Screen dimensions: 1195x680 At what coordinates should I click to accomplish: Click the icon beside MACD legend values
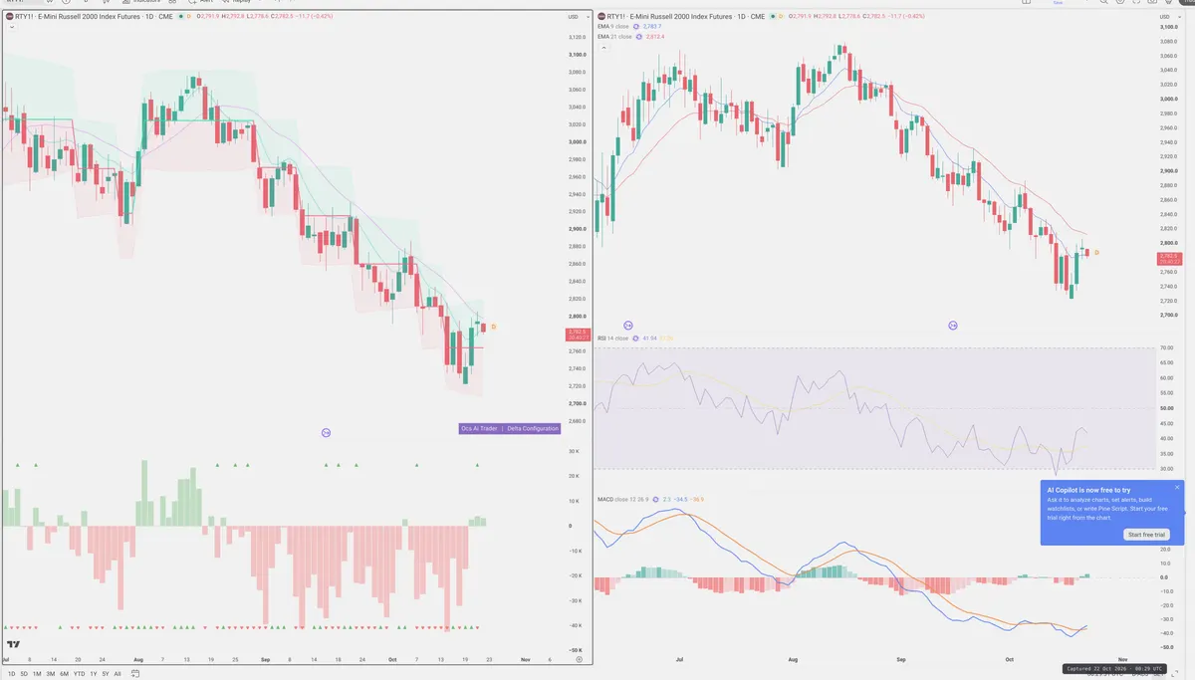point(656,499)
